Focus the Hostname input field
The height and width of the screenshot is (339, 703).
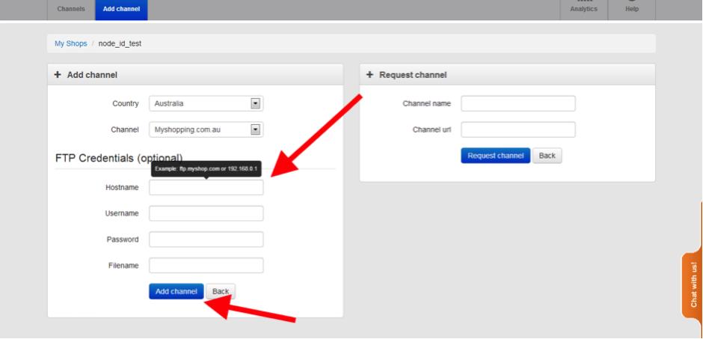coord(206,188)
